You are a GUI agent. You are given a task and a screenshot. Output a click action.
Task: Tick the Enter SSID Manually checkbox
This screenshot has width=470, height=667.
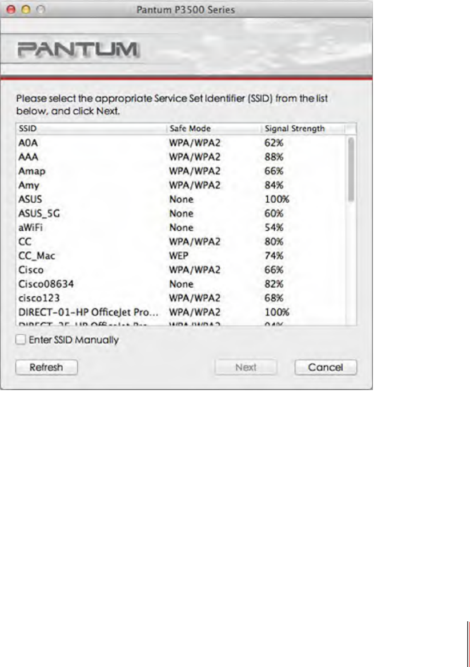click(21, 339)
